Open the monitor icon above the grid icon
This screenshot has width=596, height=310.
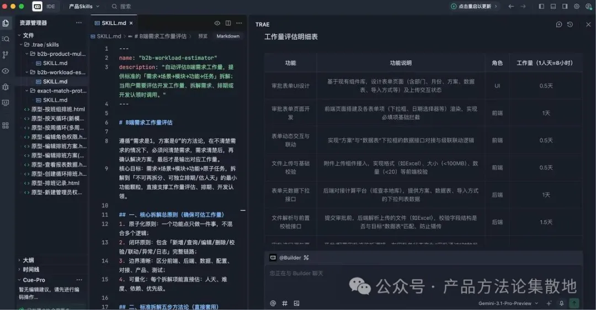click(6, 103)
